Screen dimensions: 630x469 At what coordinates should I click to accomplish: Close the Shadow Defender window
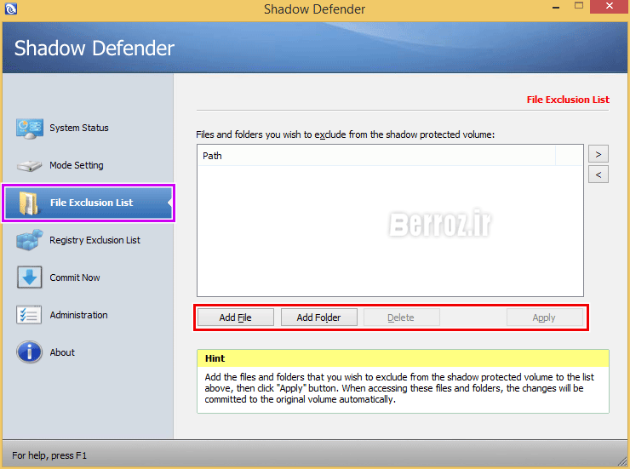tap(609, 6)
